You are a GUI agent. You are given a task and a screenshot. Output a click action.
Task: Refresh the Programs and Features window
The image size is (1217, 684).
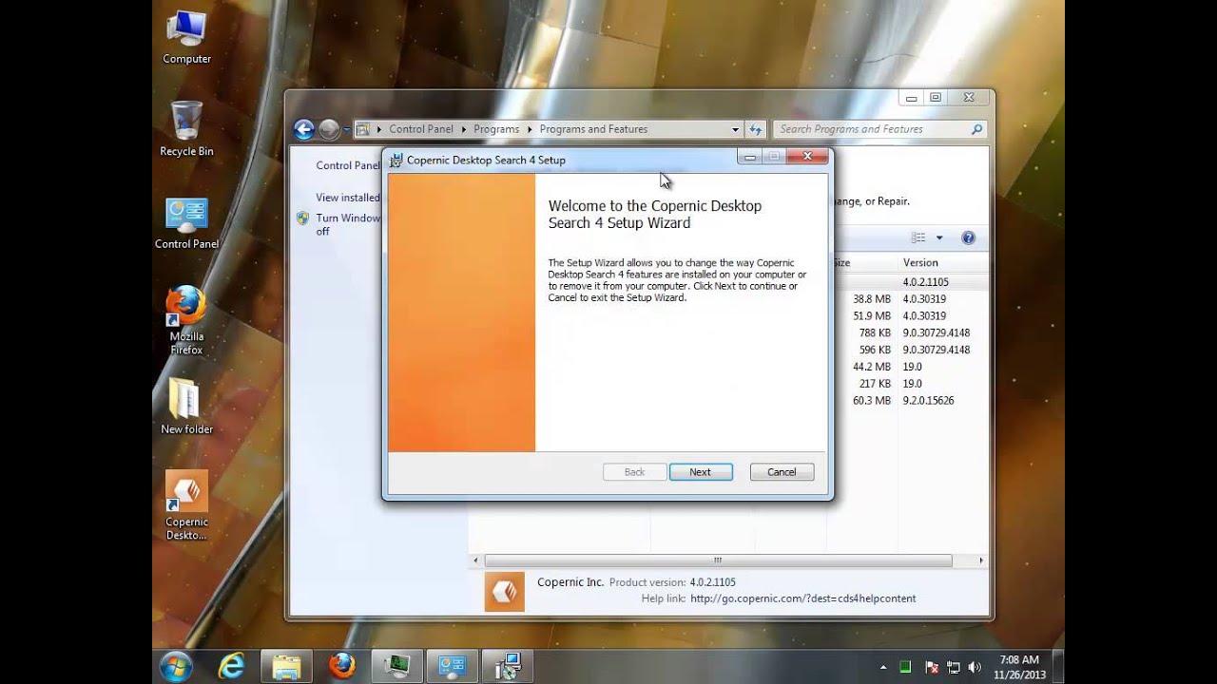pyautogui.click(x=756, y=129)
